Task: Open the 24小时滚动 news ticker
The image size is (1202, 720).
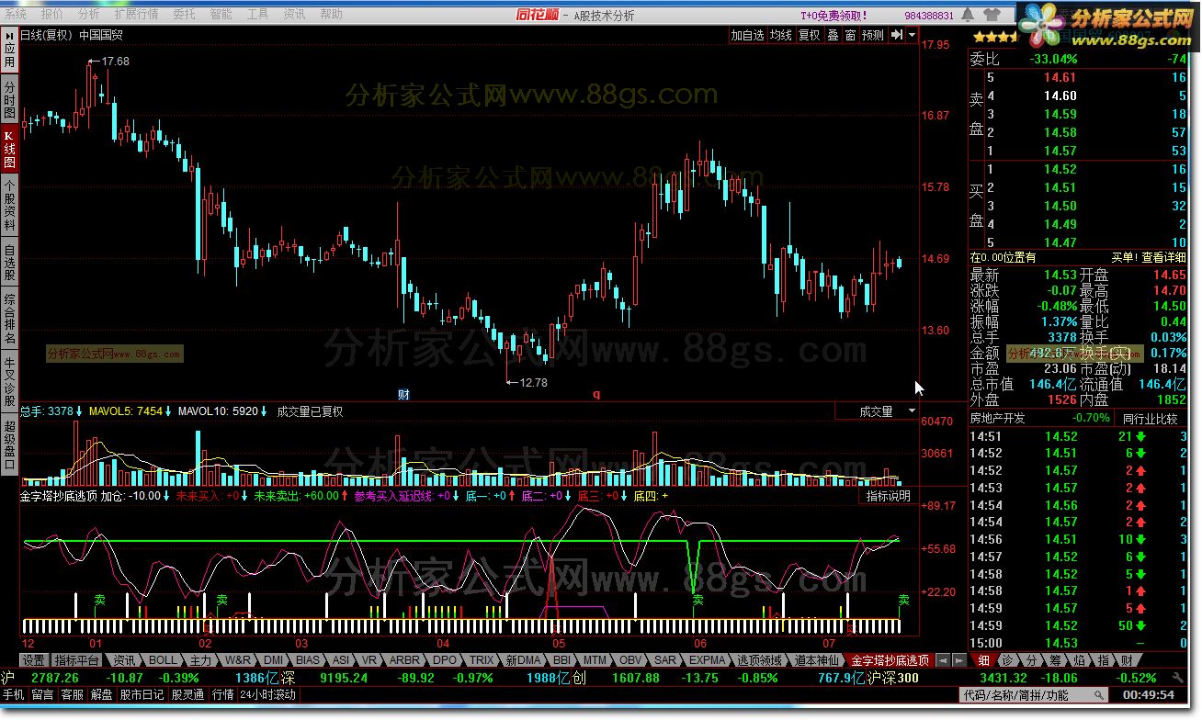Action: tap(267, 695)
